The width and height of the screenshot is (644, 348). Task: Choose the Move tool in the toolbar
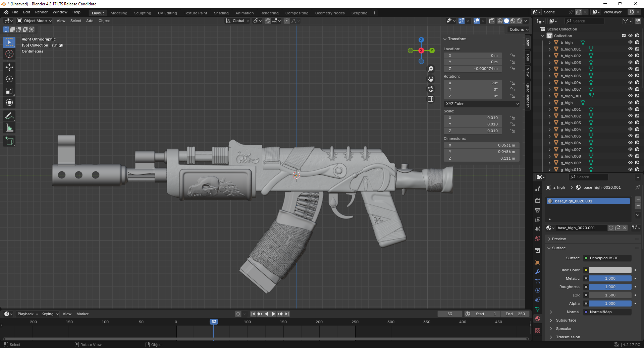[x=9, y=67]
